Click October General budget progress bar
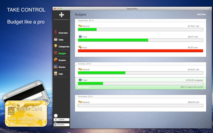Screen dimensions: 213x133 click(141, 73)
